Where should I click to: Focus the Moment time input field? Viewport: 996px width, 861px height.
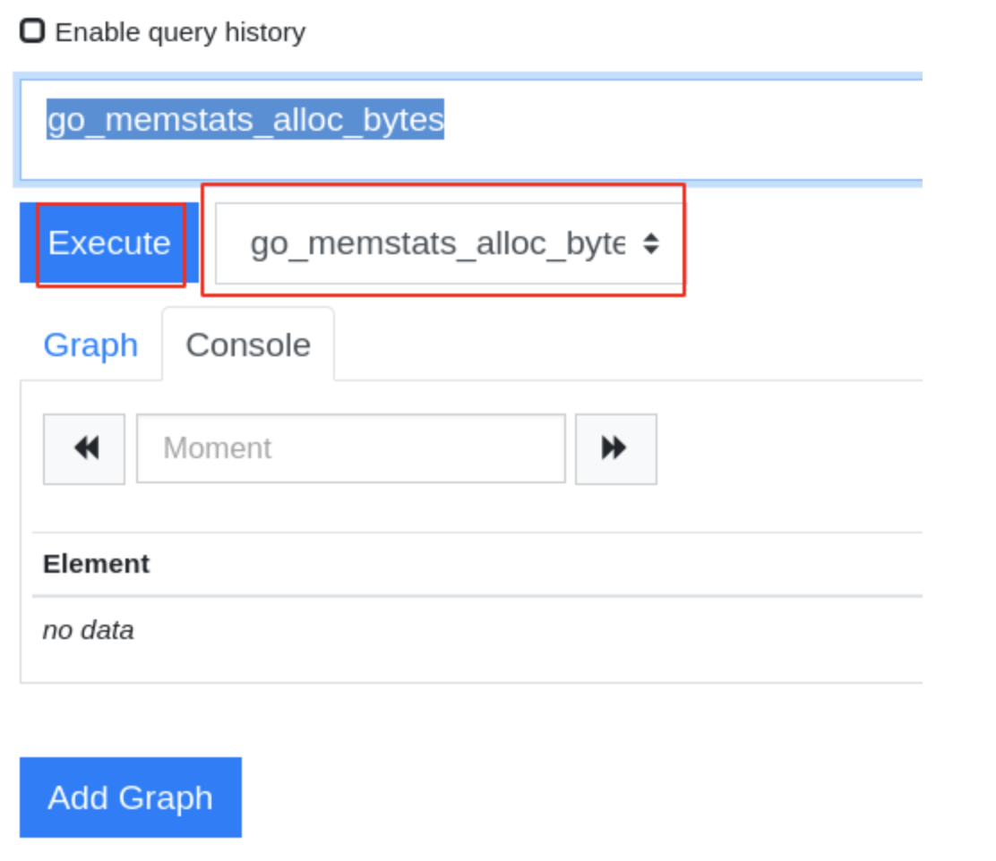[x=350, y=448]
